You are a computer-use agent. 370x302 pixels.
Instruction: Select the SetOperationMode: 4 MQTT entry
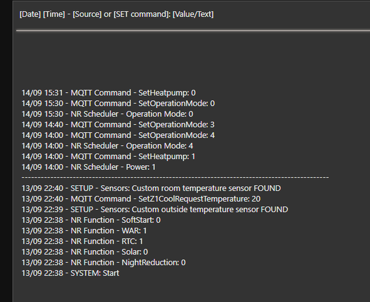[x=118, y=135]
